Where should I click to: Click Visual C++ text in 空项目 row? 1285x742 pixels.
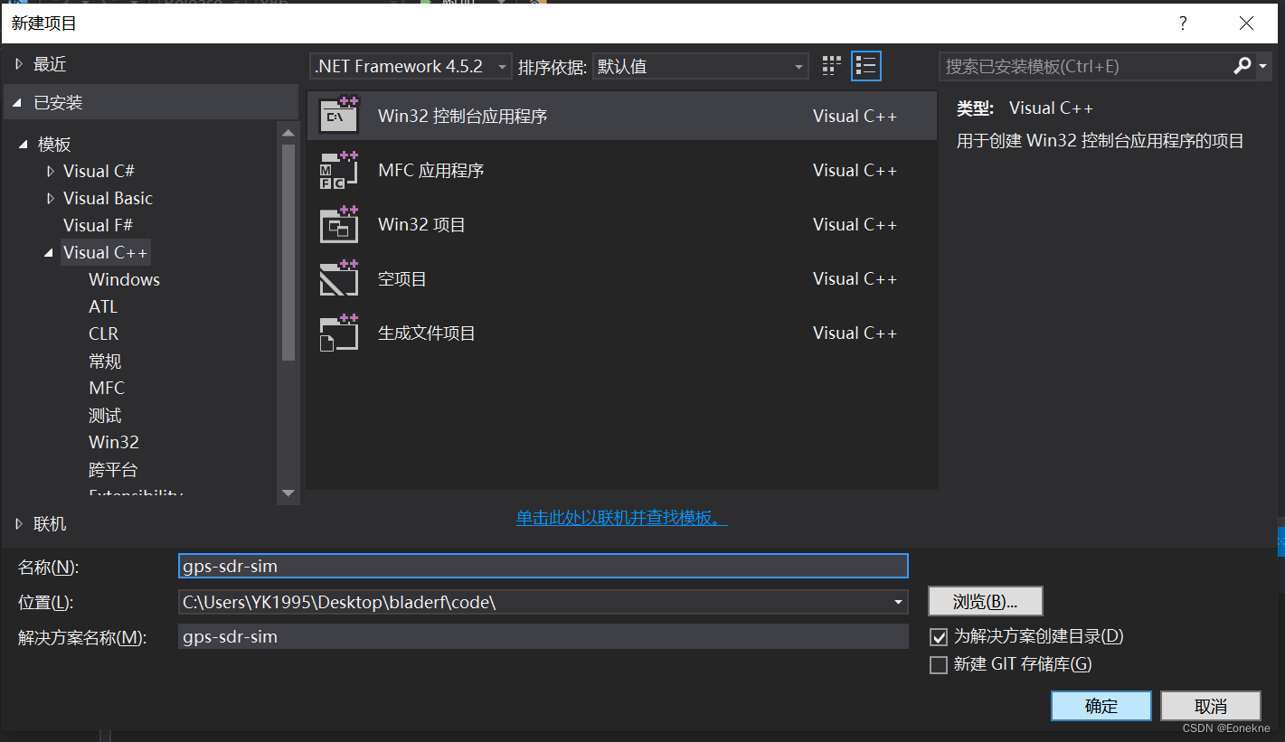855,278
